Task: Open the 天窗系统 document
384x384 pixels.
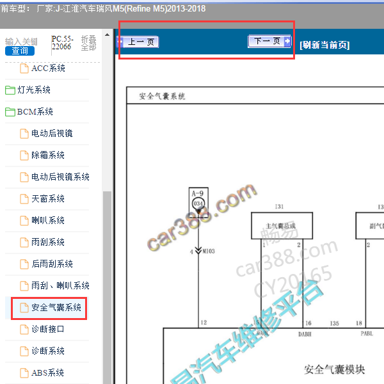Action: click(x=48, y=198)
